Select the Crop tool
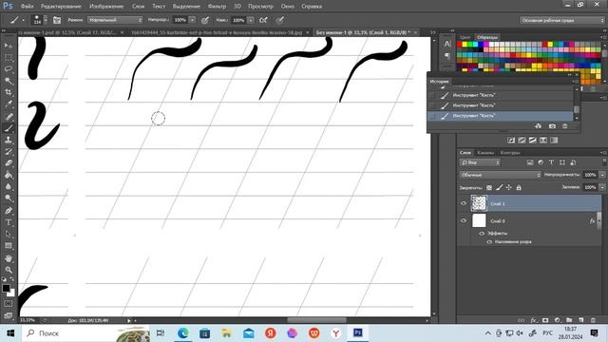The height and width of the screenshot is (342, 608). coord(9,92)
